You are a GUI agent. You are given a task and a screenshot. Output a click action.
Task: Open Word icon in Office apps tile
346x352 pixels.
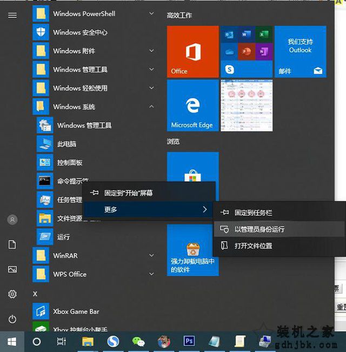tap(247, 35)
